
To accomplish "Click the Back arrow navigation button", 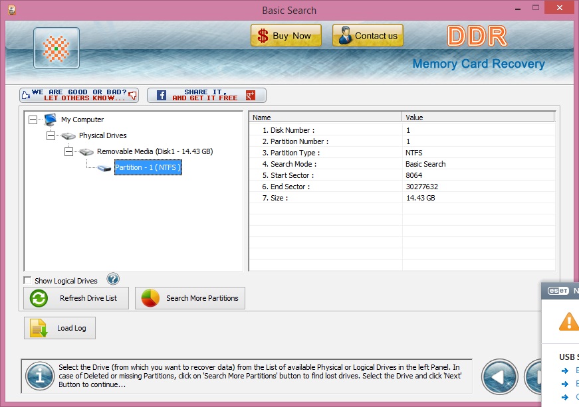I will pyautogui.click(x=500, y=377).
